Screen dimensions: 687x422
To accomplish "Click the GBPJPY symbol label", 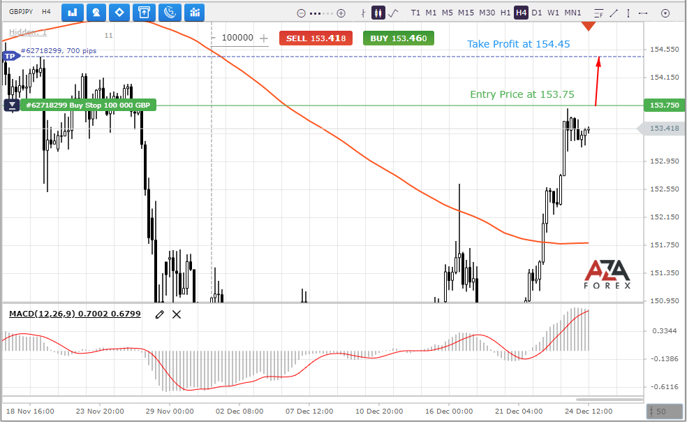I will [x=21, y=12].
